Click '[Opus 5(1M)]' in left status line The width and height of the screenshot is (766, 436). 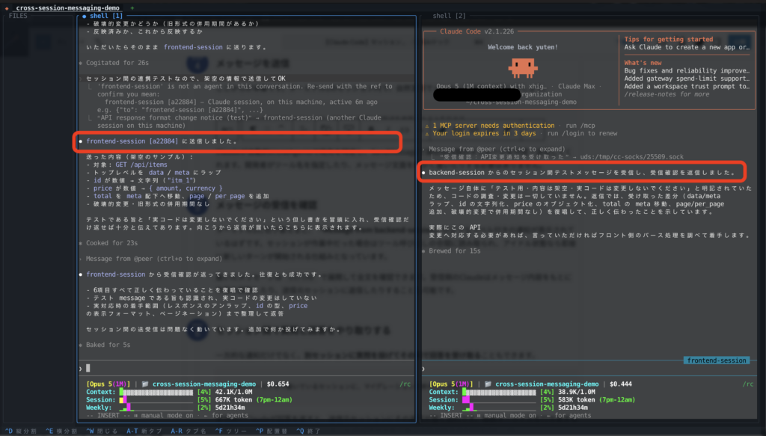108,384
